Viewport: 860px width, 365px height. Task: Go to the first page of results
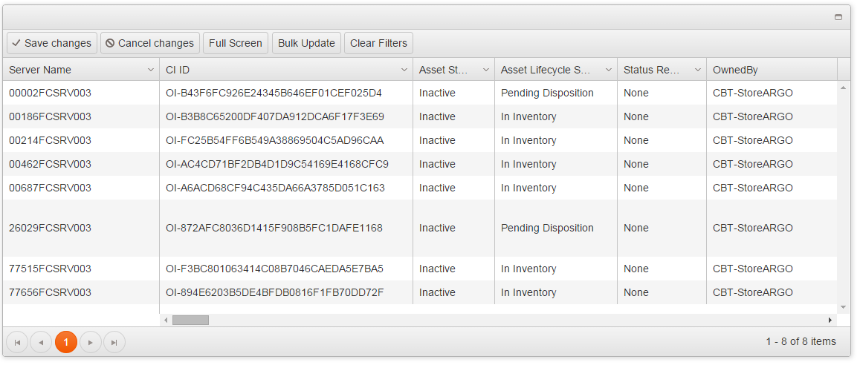pos(17,342)
